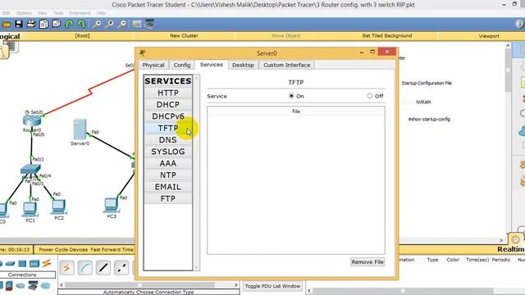Select the DHCPv6 service
Image resolution: width=525 pixels, height=295 pixels.
click(x=168, y=116)
